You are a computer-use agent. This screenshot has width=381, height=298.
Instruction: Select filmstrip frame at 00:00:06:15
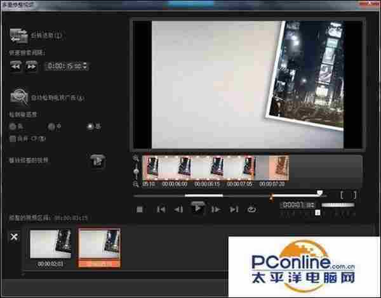pos(208,169)
